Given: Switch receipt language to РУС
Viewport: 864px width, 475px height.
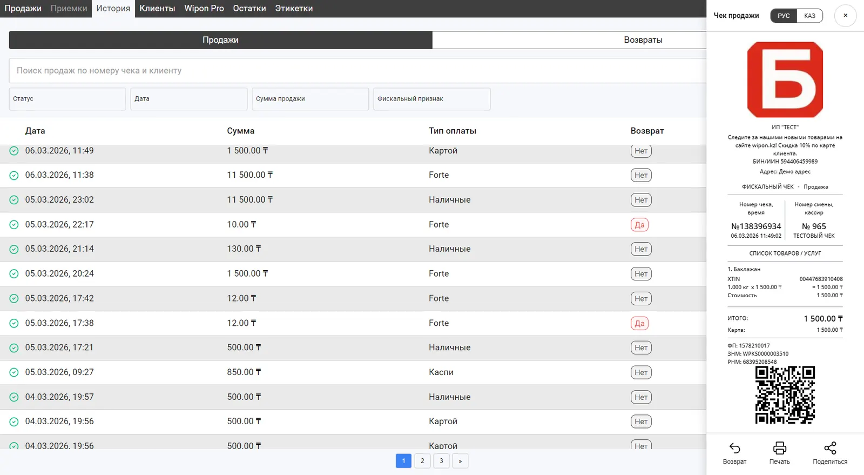Looking at the screenshot, I should 784,16.
